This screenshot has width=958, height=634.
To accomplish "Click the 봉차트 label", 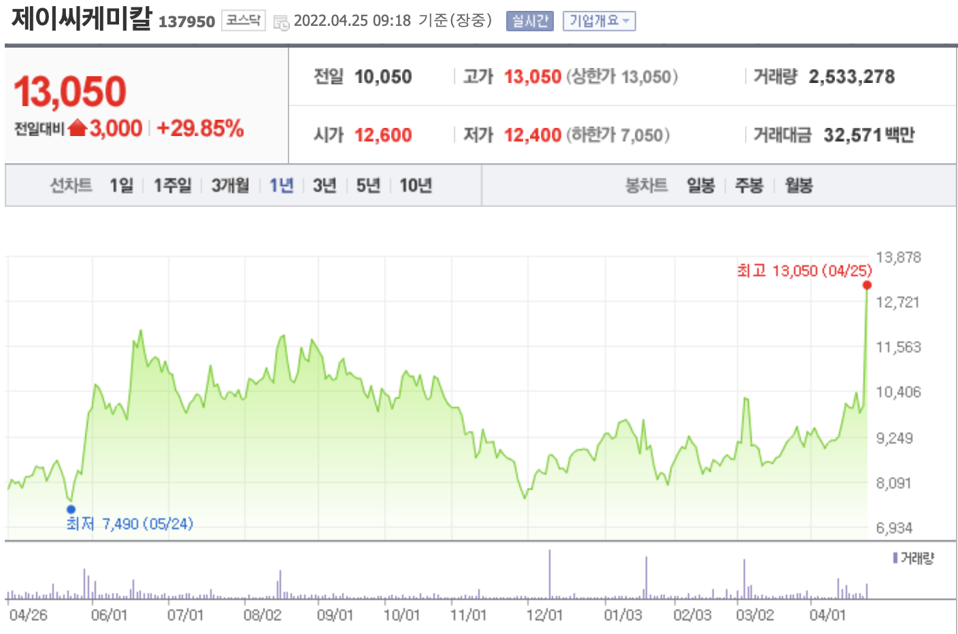I will pyautogui.click(x=646, y=185).
